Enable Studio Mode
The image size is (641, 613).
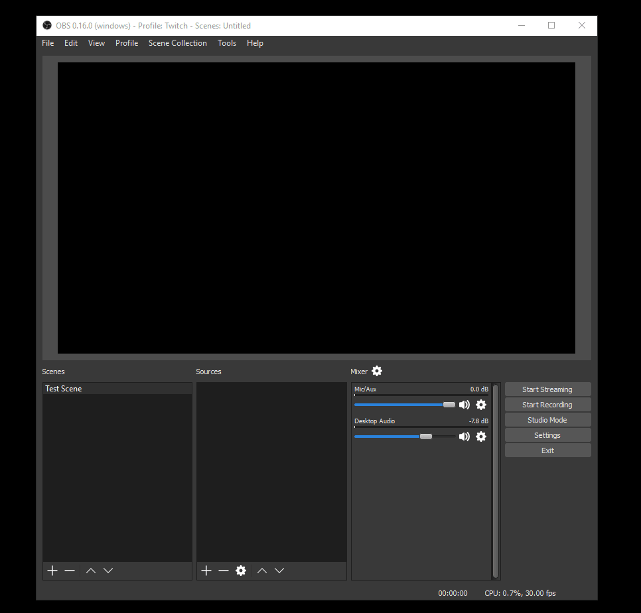pos(548,420)
